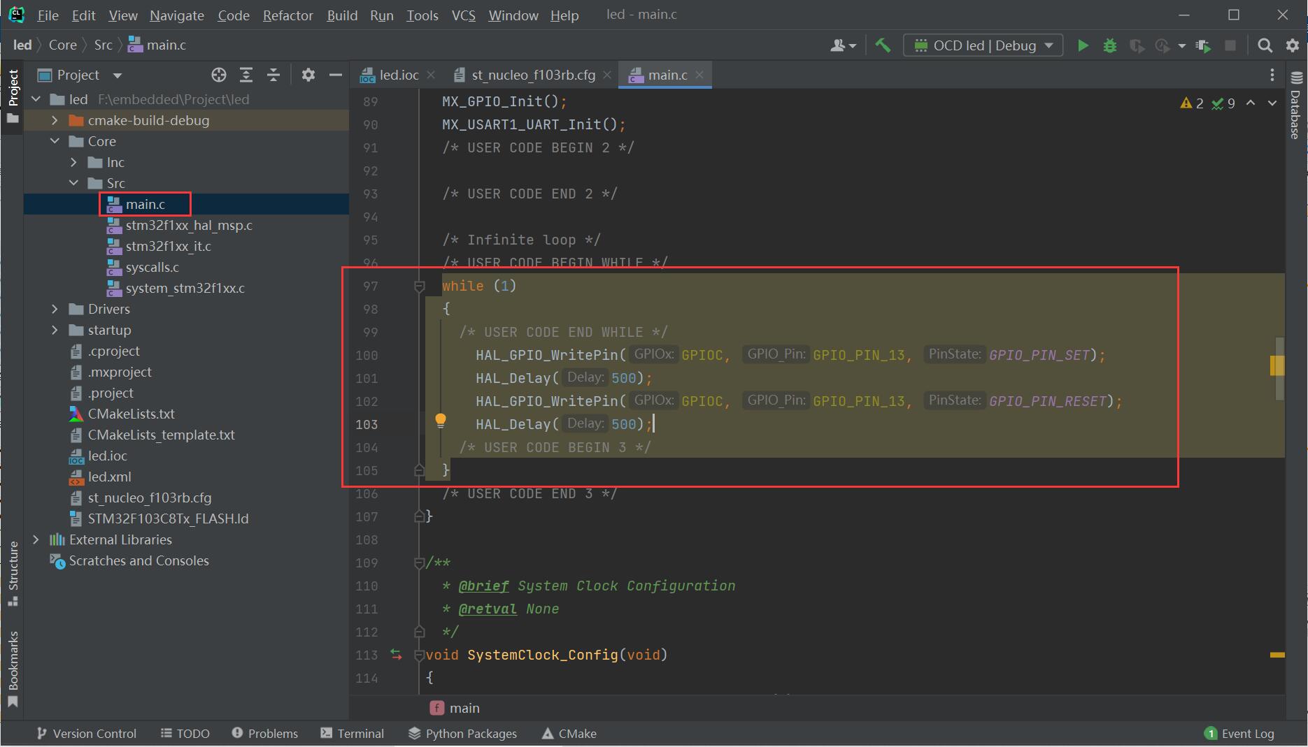Collapse the Core folder
The image size is (1308, 747).
[55, 141]
